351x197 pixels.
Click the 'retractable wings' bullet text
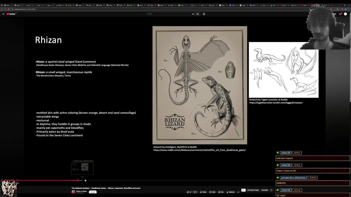pyautogui.click(x=47, y=117)
